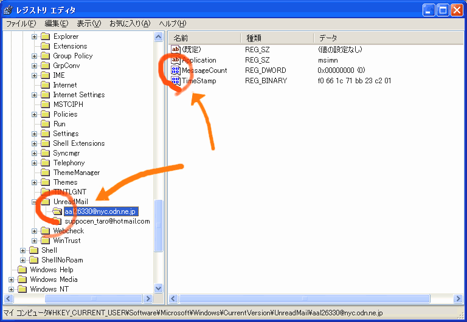Click the 0x00000000 (0) data cell

pos(341,70)
